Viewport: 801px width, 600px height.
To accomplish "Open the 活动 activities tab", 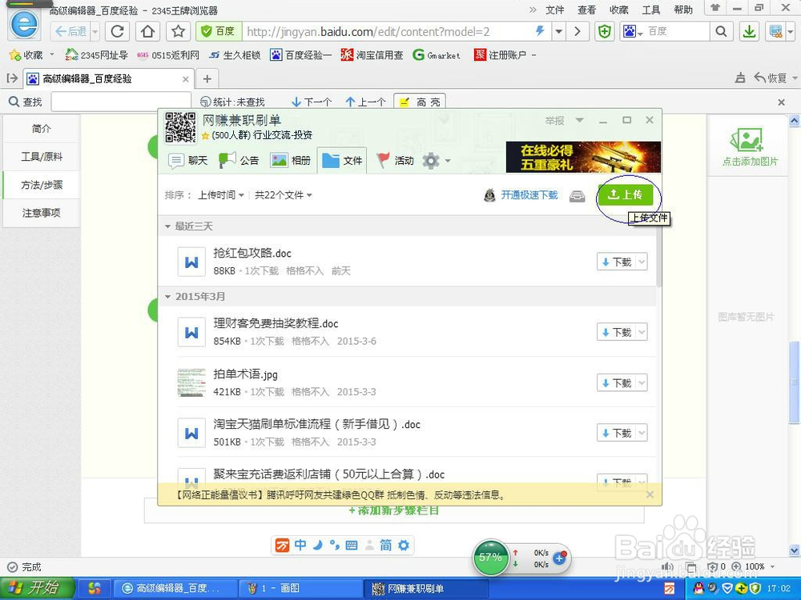I will pos(394,161).
